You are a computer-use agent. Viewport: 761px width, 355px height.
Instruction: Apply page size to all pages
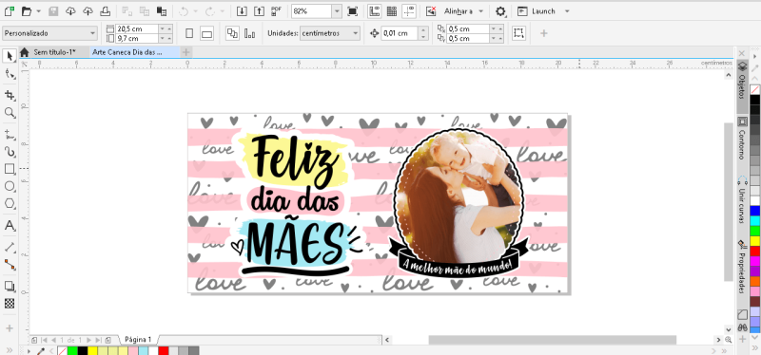232,33
